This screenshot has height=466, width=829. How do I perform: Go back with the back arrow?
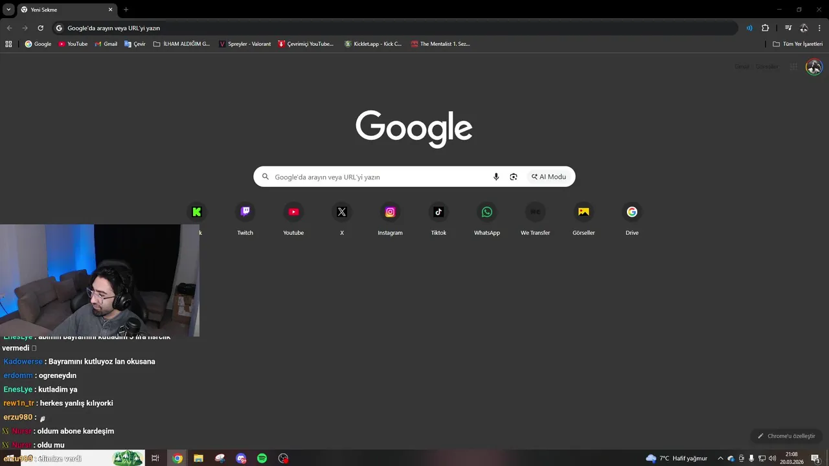(9, 28)
